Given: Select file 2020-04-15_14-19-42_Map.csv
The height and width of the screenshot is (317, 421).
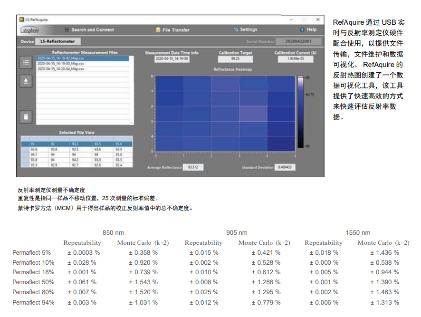Looking at the screenshot, I should click(82, 58).
